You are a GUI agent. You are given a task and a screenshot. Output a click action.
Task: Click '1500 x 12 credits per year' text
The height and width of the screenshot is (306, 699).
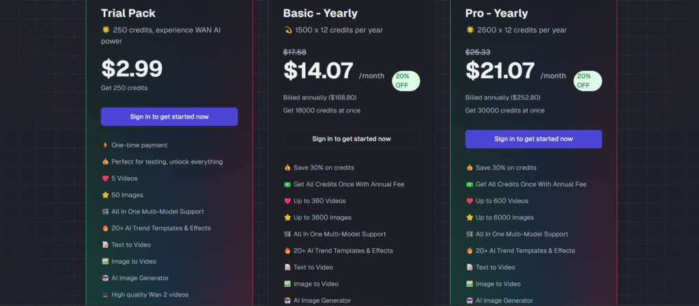coord(339,30)
